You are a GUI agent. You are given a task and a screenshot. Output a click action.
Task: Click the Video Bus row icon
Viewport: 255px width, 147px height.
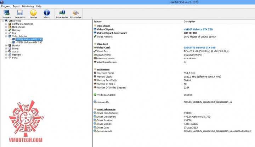coord(95,51)
